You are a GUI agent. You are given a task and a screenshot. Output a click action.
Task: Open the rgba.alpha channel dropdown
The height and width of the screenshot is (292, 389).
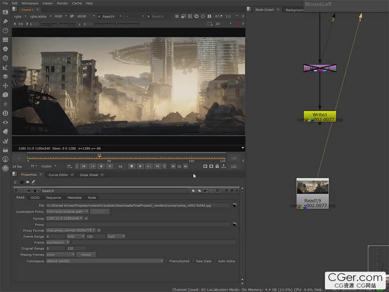pyautogui.click(x=40, y=16)
